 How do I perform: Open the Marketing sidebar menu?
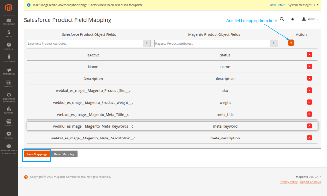pyautogui.click(x=9, y=71)
